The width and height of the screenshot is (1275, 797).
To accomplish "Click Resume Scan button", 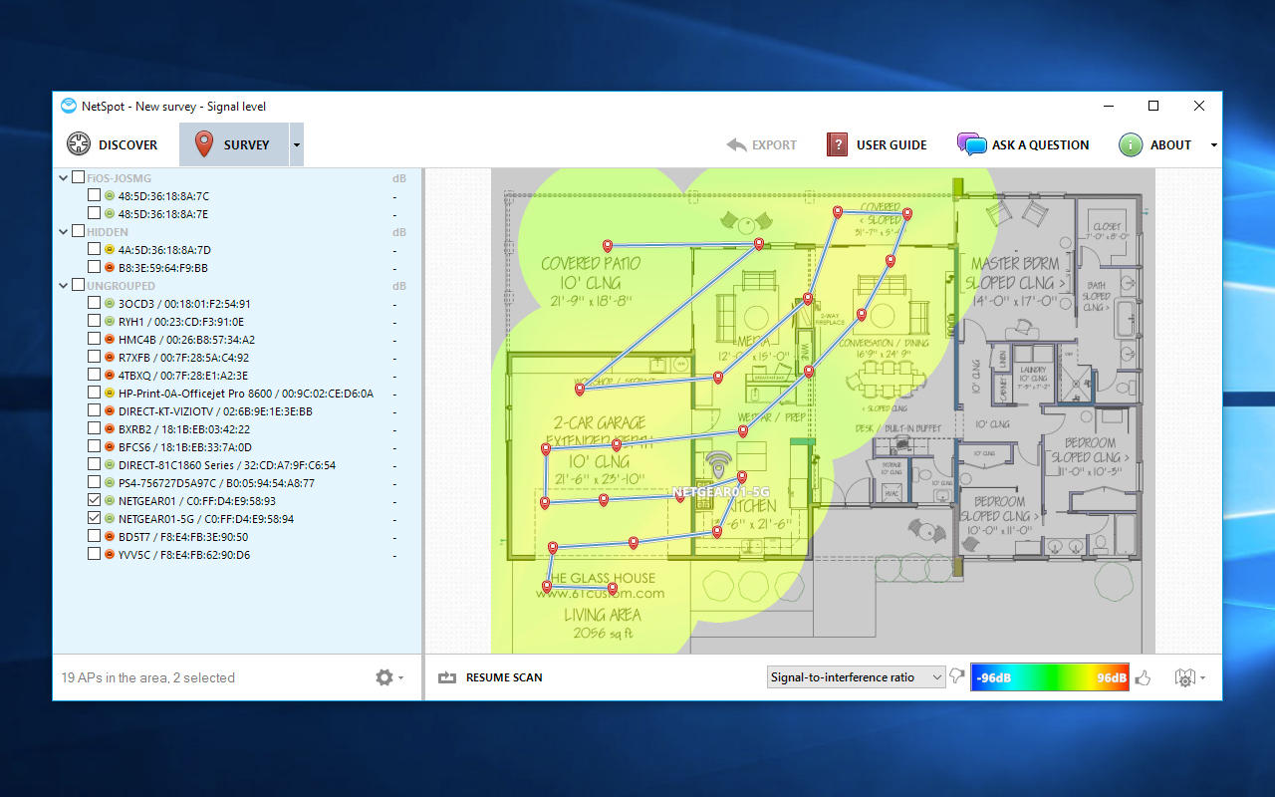I will [x=491, y=677].
